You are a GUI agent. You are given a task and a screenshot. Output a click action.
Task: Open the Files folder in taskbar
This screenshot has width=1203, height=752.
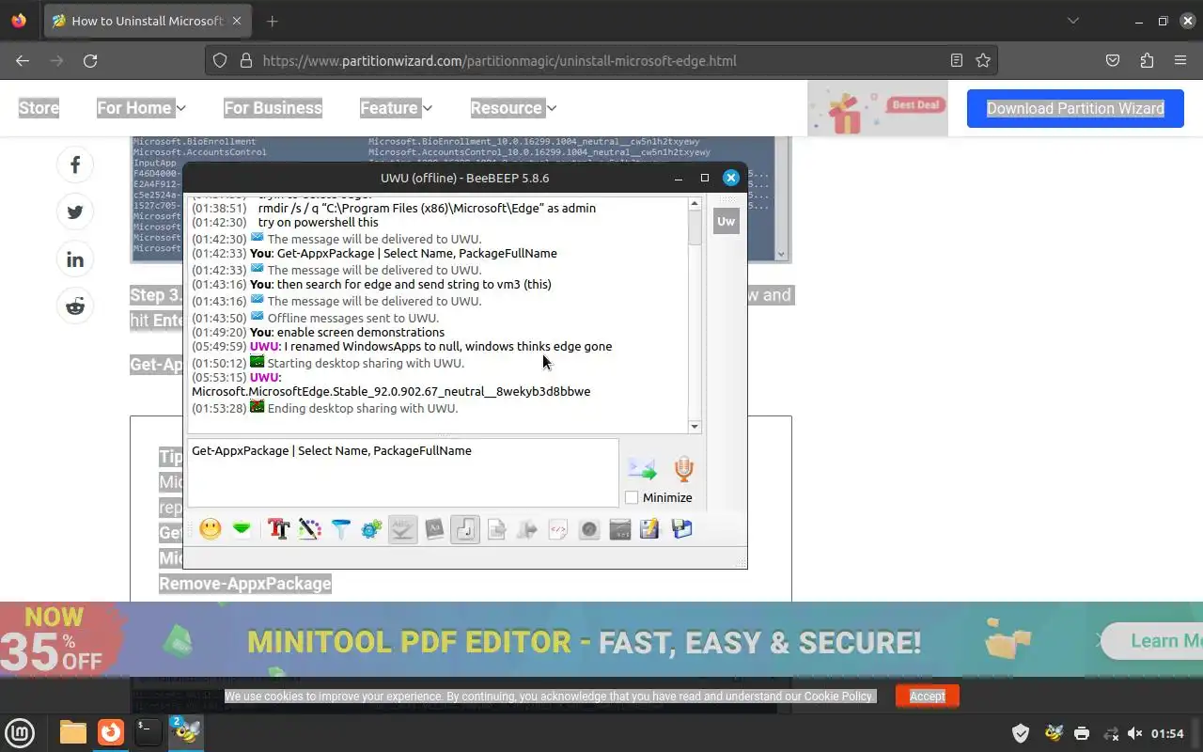[x=73, y=732]
